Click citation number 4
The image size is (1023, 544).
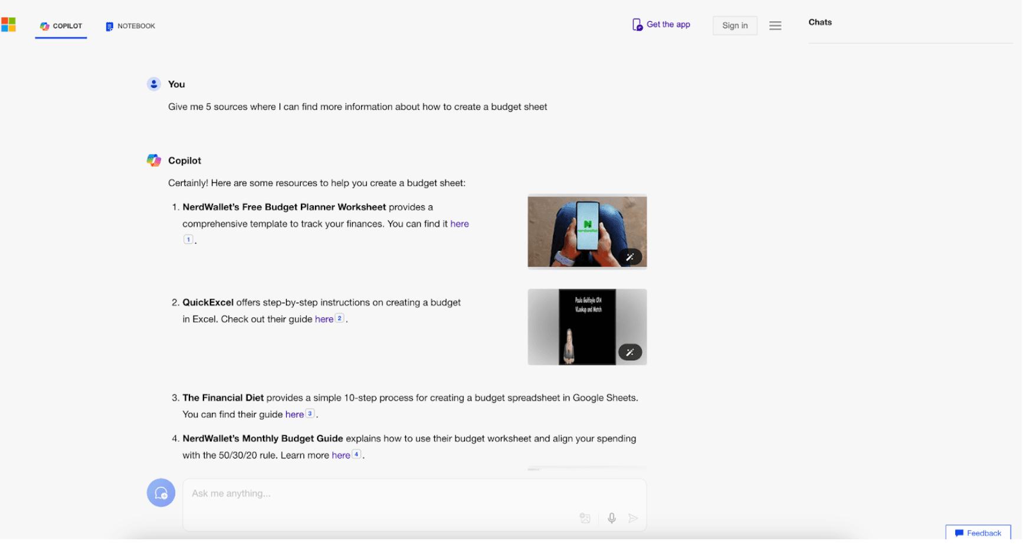point(356,454)
